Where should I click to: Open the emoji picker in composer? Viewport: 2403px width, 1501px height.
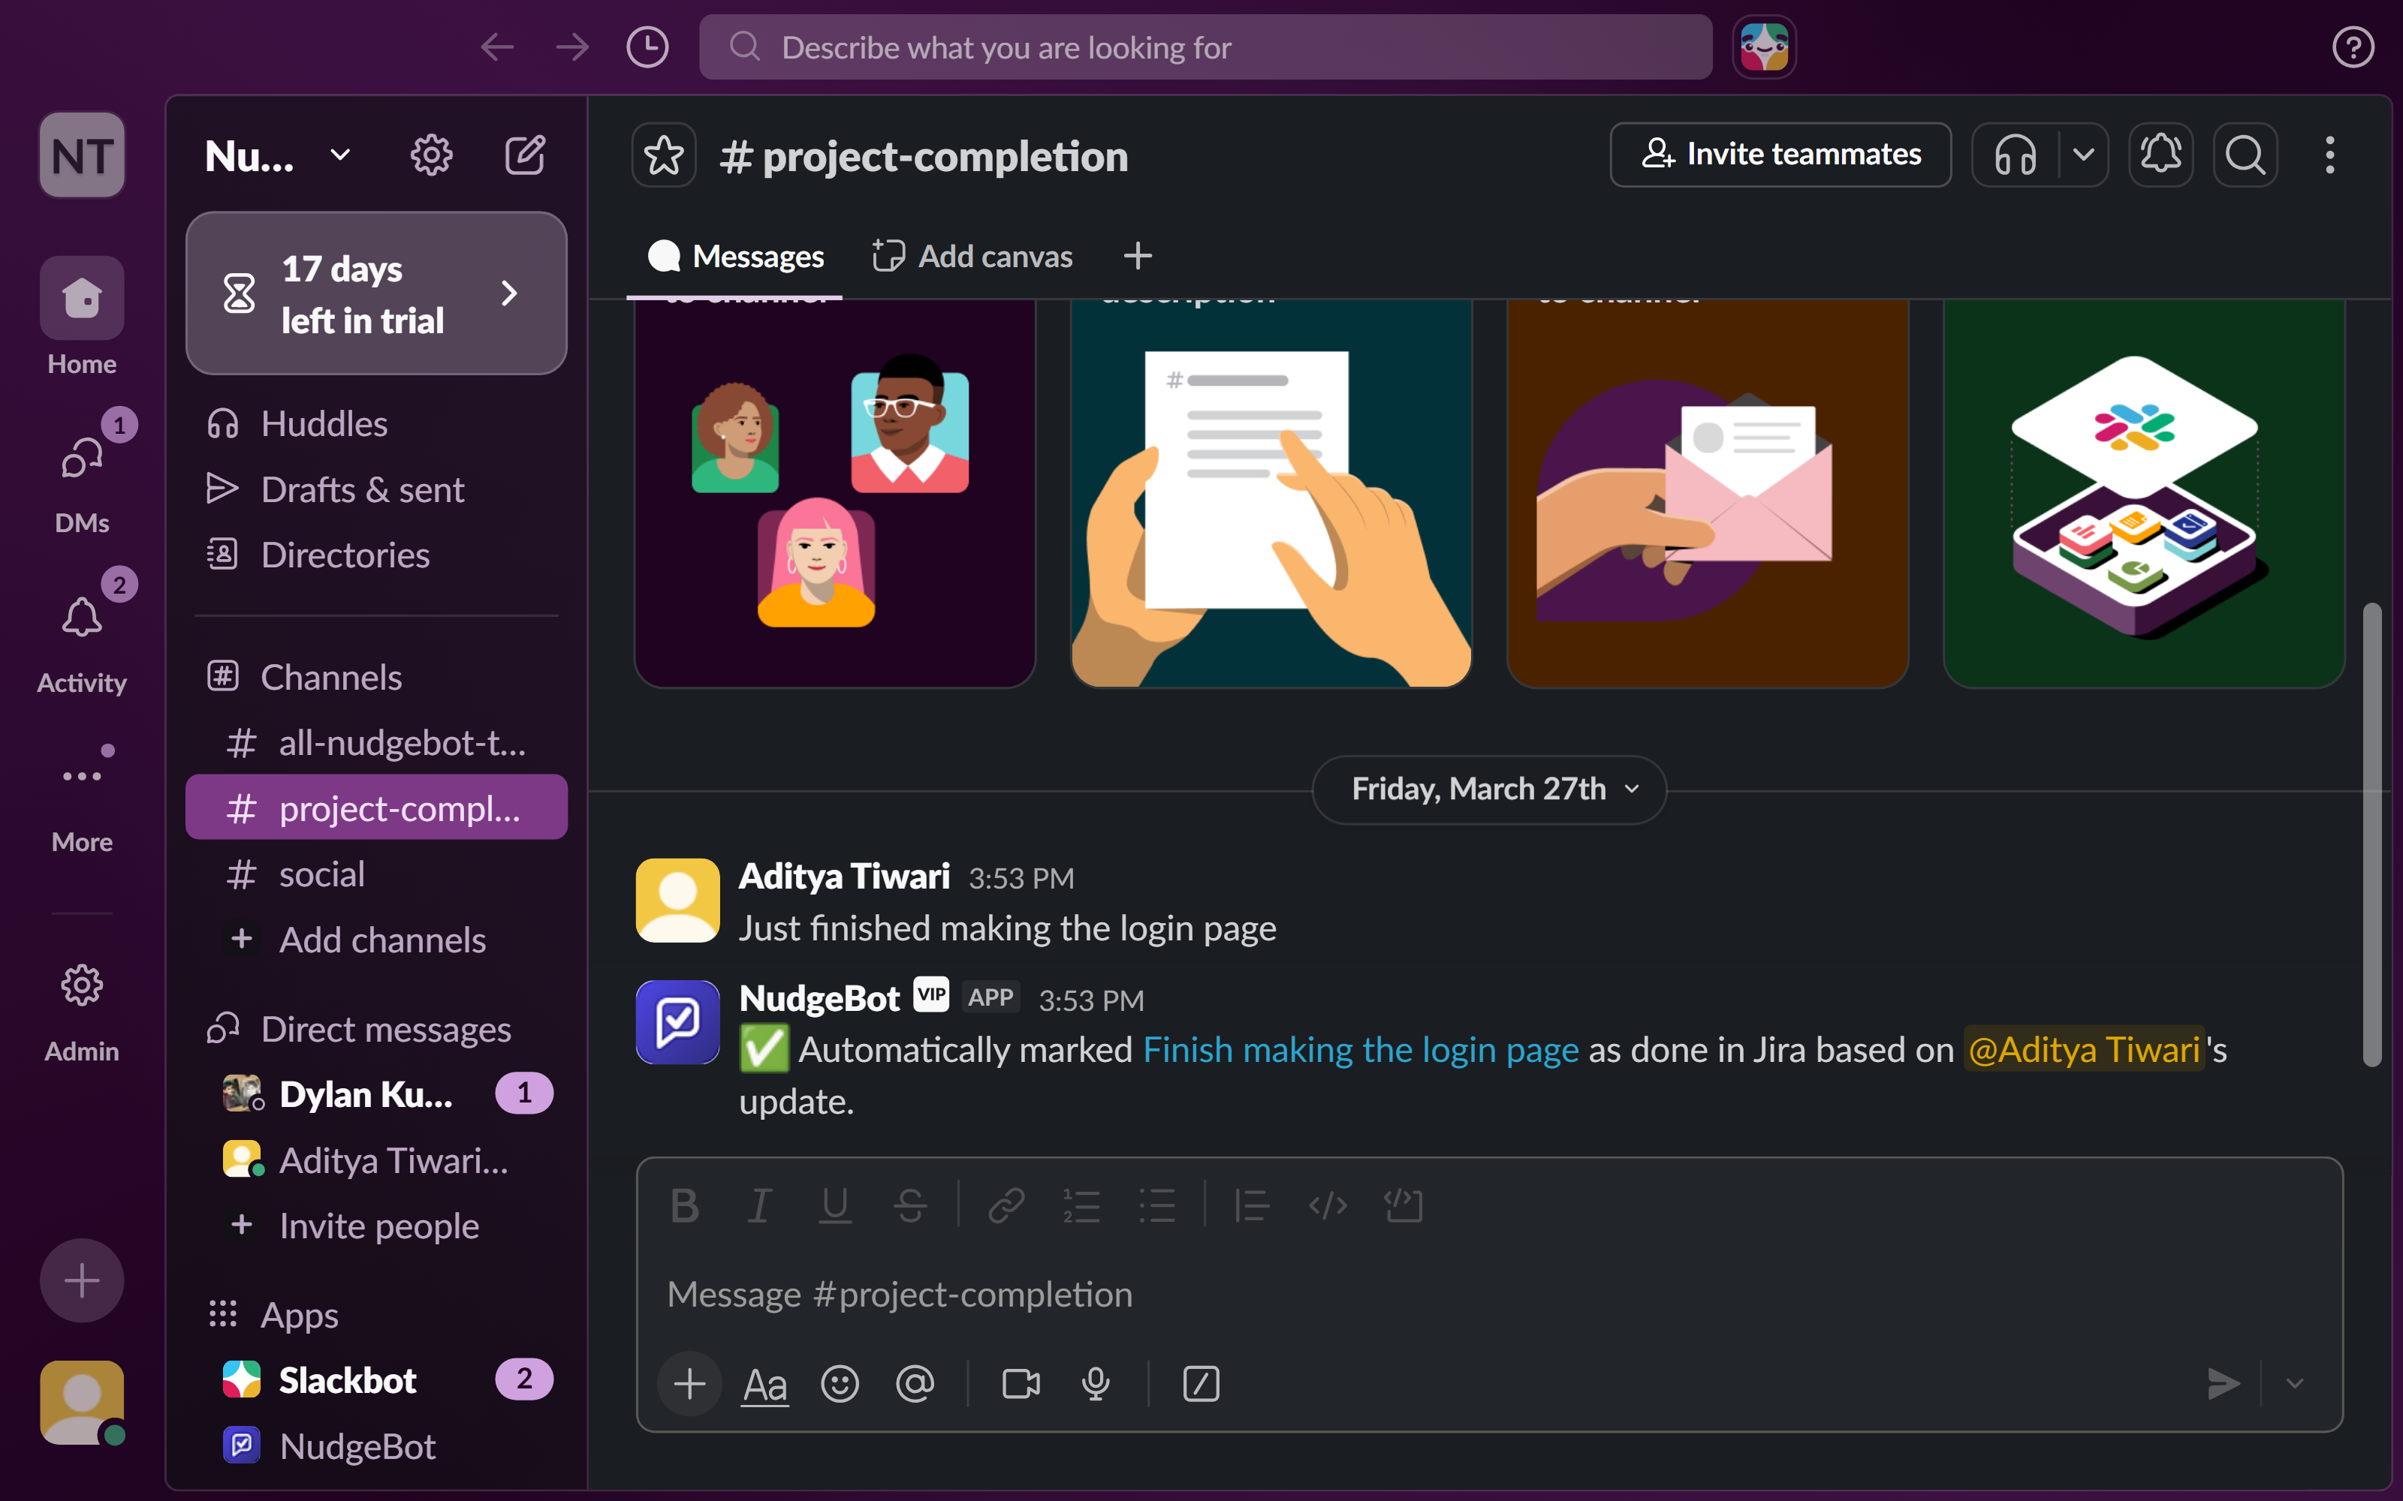[839, 1383]
